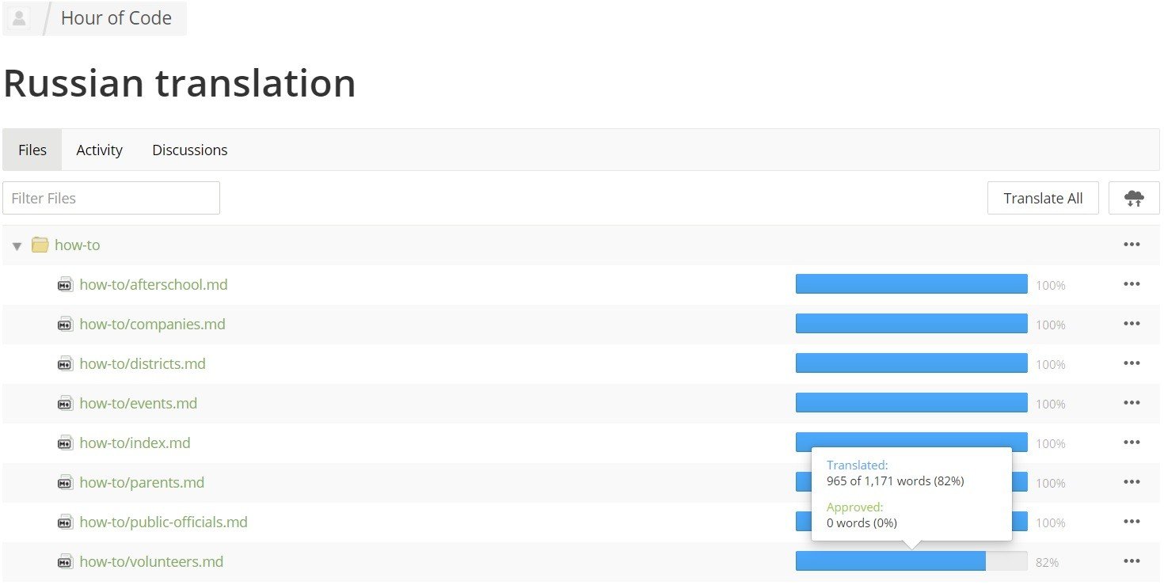Select the Files tab
This screenshot has width=1164, height=585.
coord(32,150)
